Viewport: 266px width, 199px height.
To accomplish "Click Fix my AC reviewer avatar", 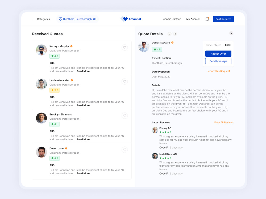I will [155, 130].
